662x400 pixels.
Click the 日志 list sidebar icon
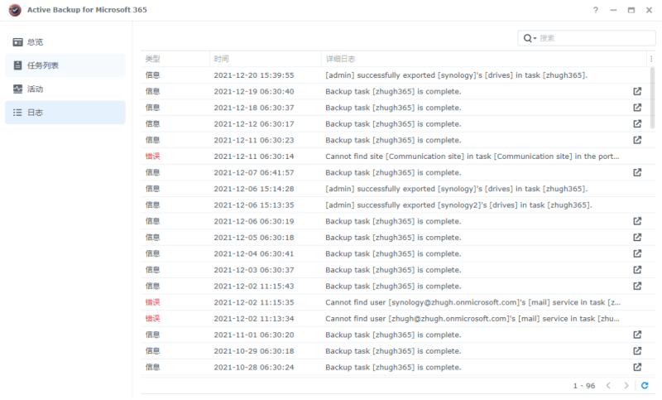coord(17,113)
